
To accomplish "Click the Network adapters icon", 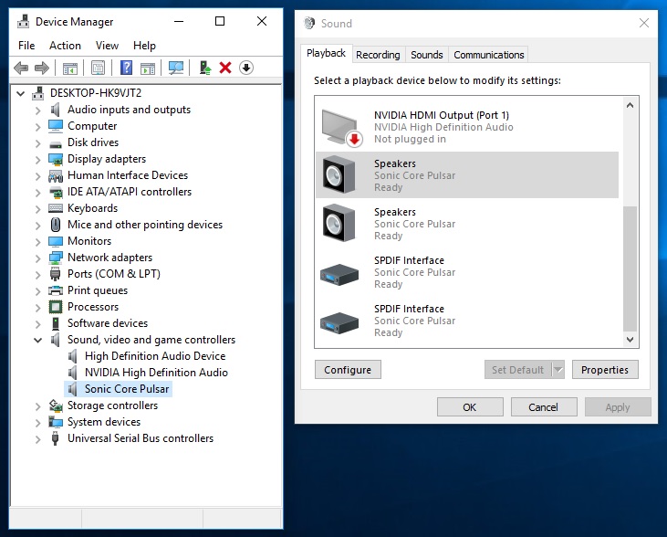I will click(x=56, y=258).
